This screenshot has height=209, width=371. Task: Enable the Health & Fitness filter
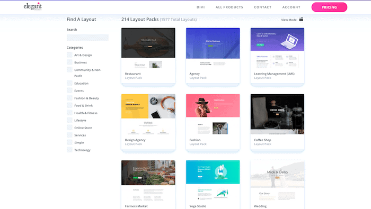coord(69,113)
